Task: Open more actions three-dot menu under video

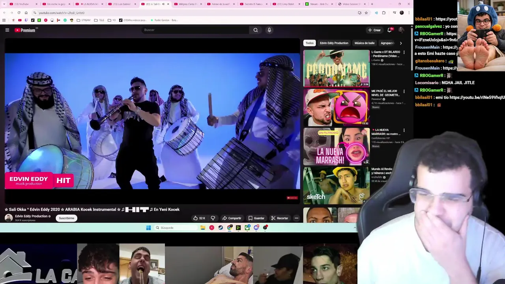Action: click(x=296, y=218)
